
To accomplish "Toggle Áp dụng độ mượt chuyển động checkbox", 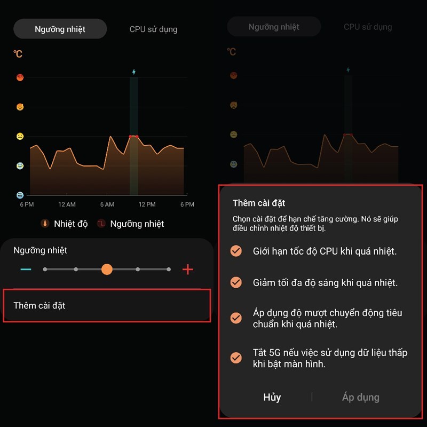I will coord(235,318).
